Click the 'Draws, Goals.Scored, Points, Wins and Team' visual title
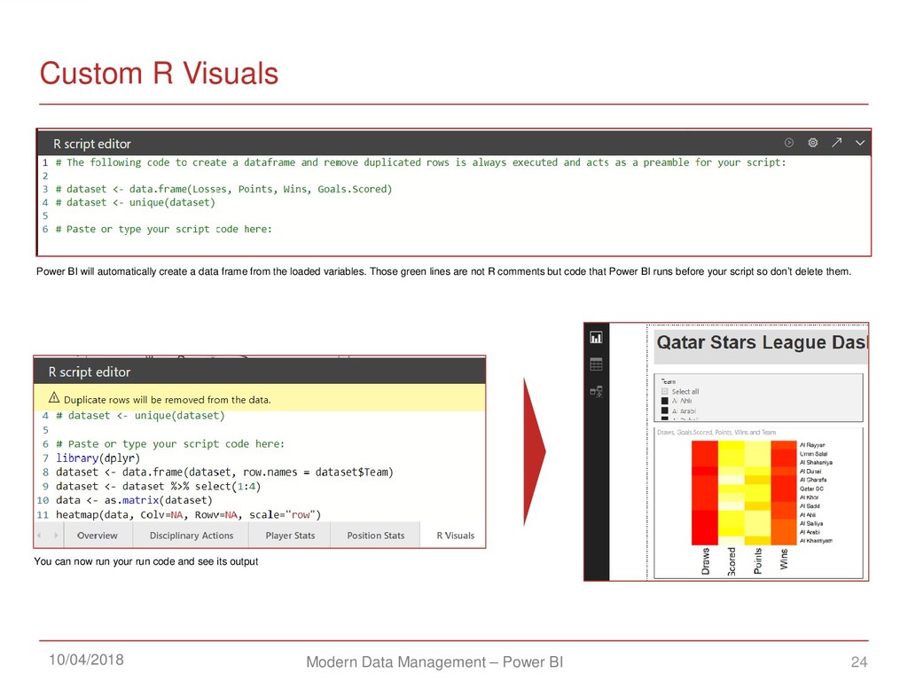Image resolution: width=908 pixels, height=681 pixels. coord(716,432)
